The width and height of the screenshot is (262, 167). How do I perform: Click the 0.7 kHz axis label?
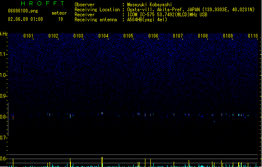[3, 138]
